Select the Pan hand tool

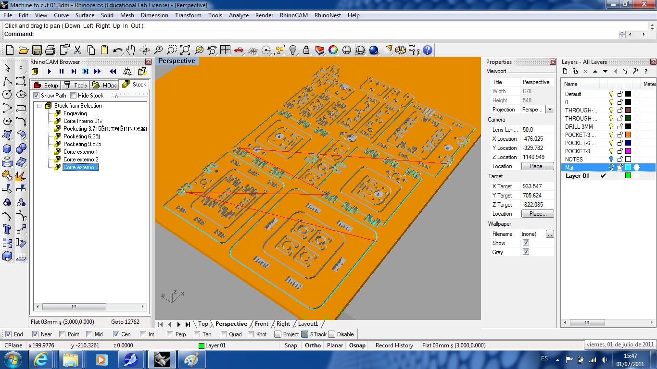131,50
